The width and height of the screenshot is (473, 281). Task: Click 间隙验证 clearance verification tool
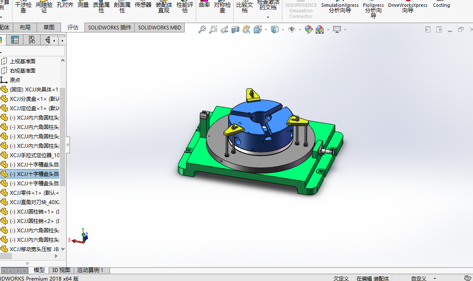44,7
